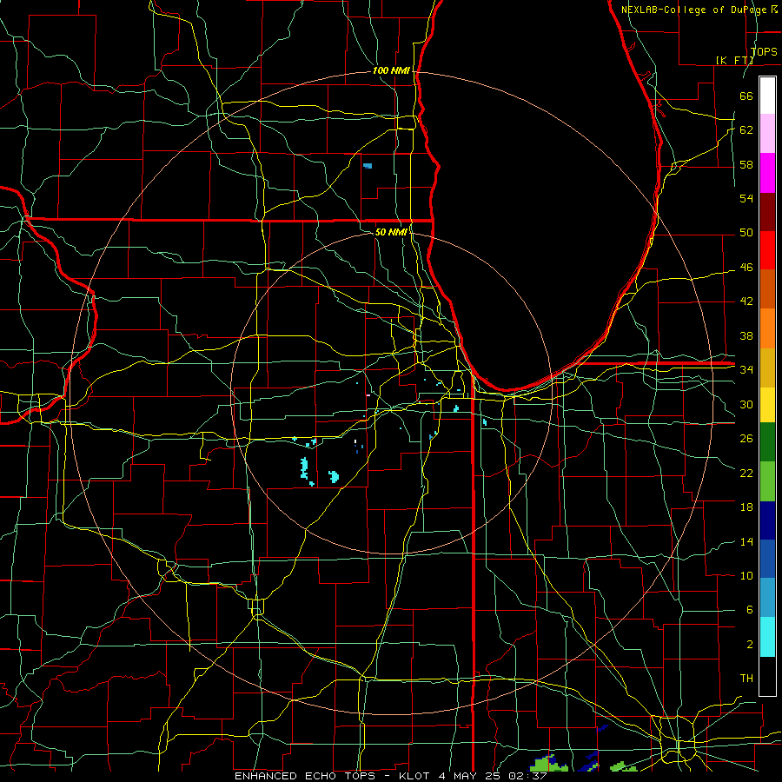The image size is (782, 782).
Task: Click the legend value "58"
Action: pyautogui.click(x=746, y=164)
